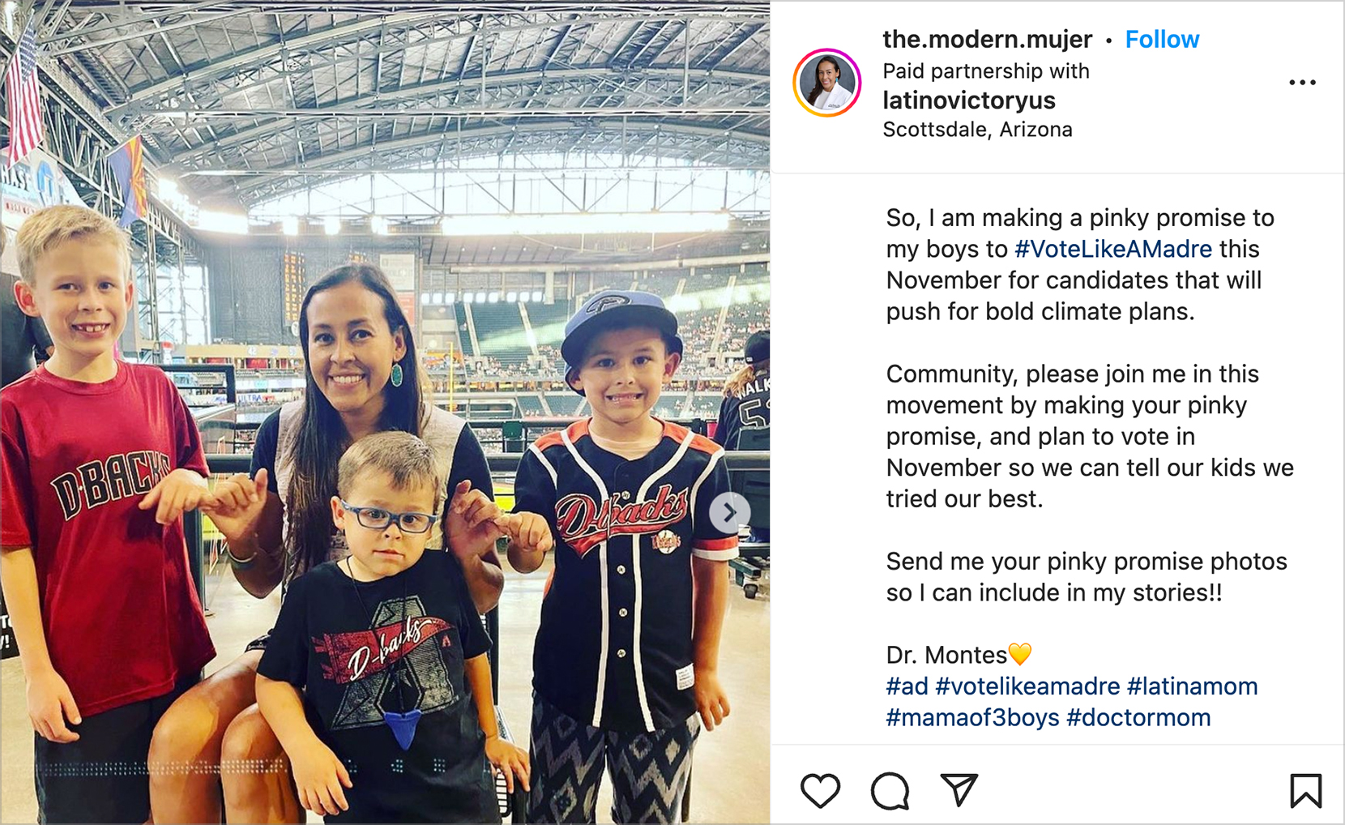Open the #latinamom hashtag
Viewport: 1345px width, 825px height.
1192,686
